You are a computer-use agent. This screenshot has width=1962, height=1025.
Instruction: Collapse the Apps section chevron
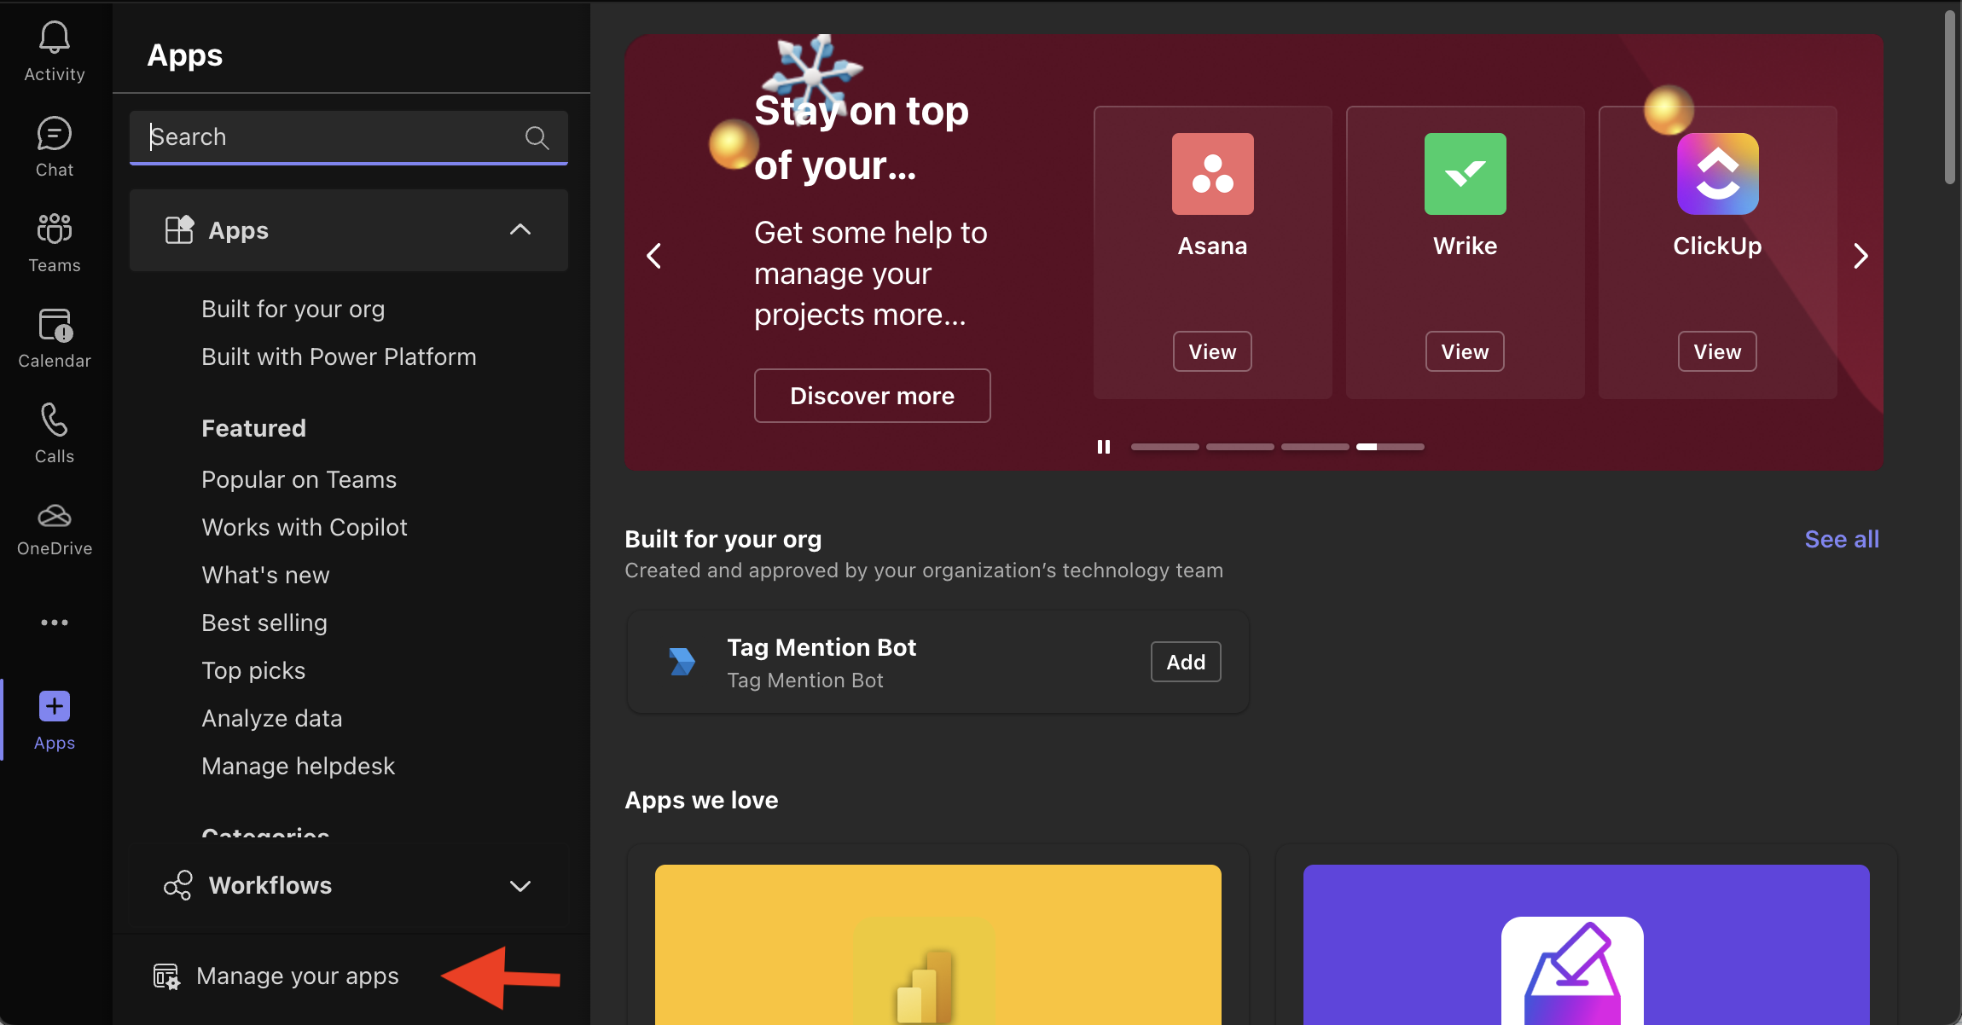point(520,230)
